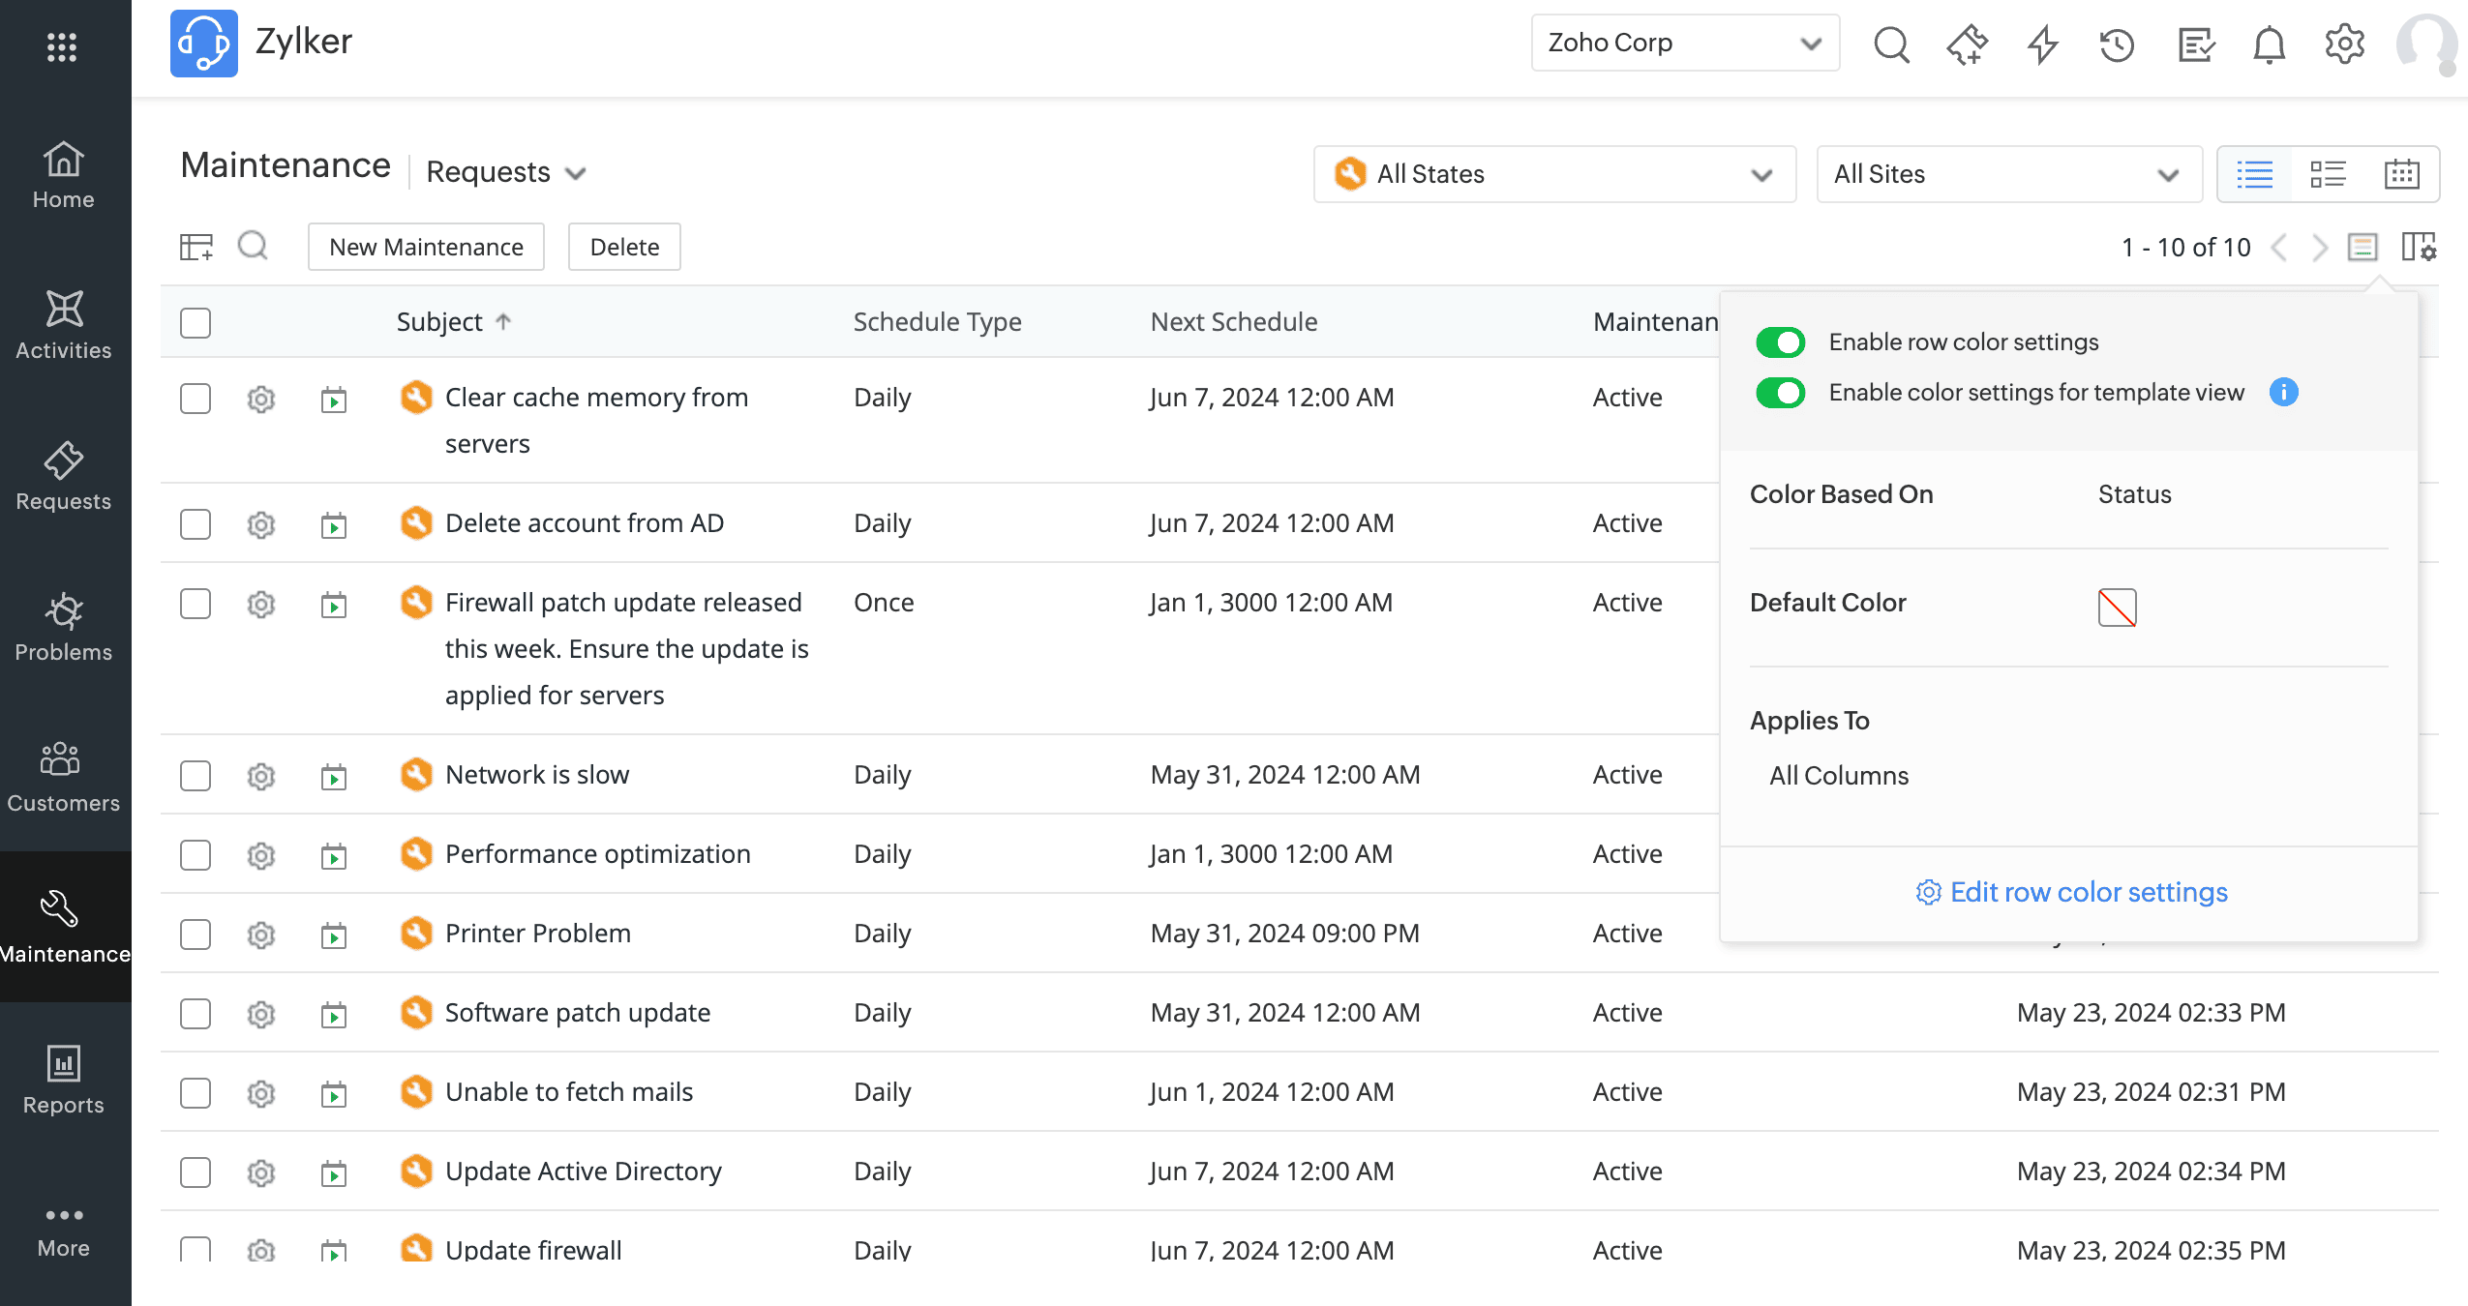Toggle color settings for template view
The image size is (2468, 1306).
(1780, 393)
